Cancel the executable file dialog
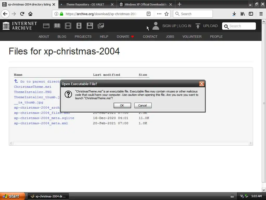The image size is (266, 200). pyautogui.click(x=143, y=105)
